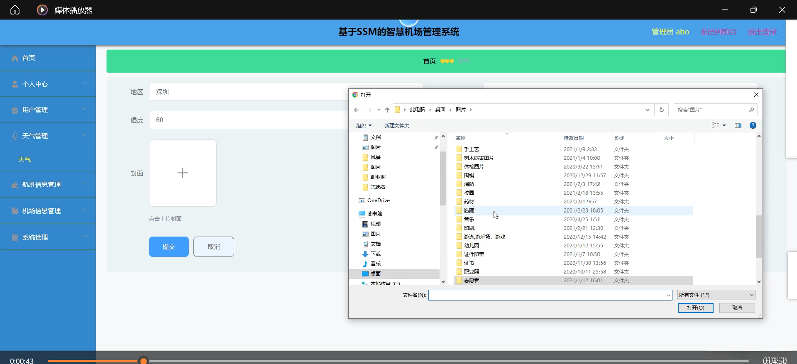Image resolution: width=797 pixels, height=364 pixels.
Task: Open view options dropdown arrow
Action: (x=724, y=125)
